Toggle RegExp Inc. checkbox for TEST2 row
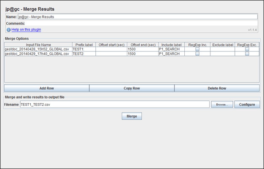The width and height of the screenshot is (264, 169). [x=197, y=54]
